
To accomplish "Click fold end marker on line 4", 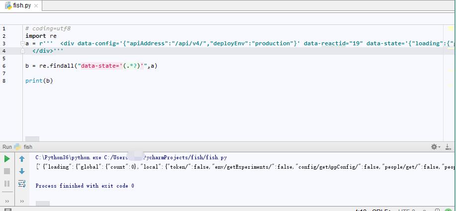I will point(21,51).
